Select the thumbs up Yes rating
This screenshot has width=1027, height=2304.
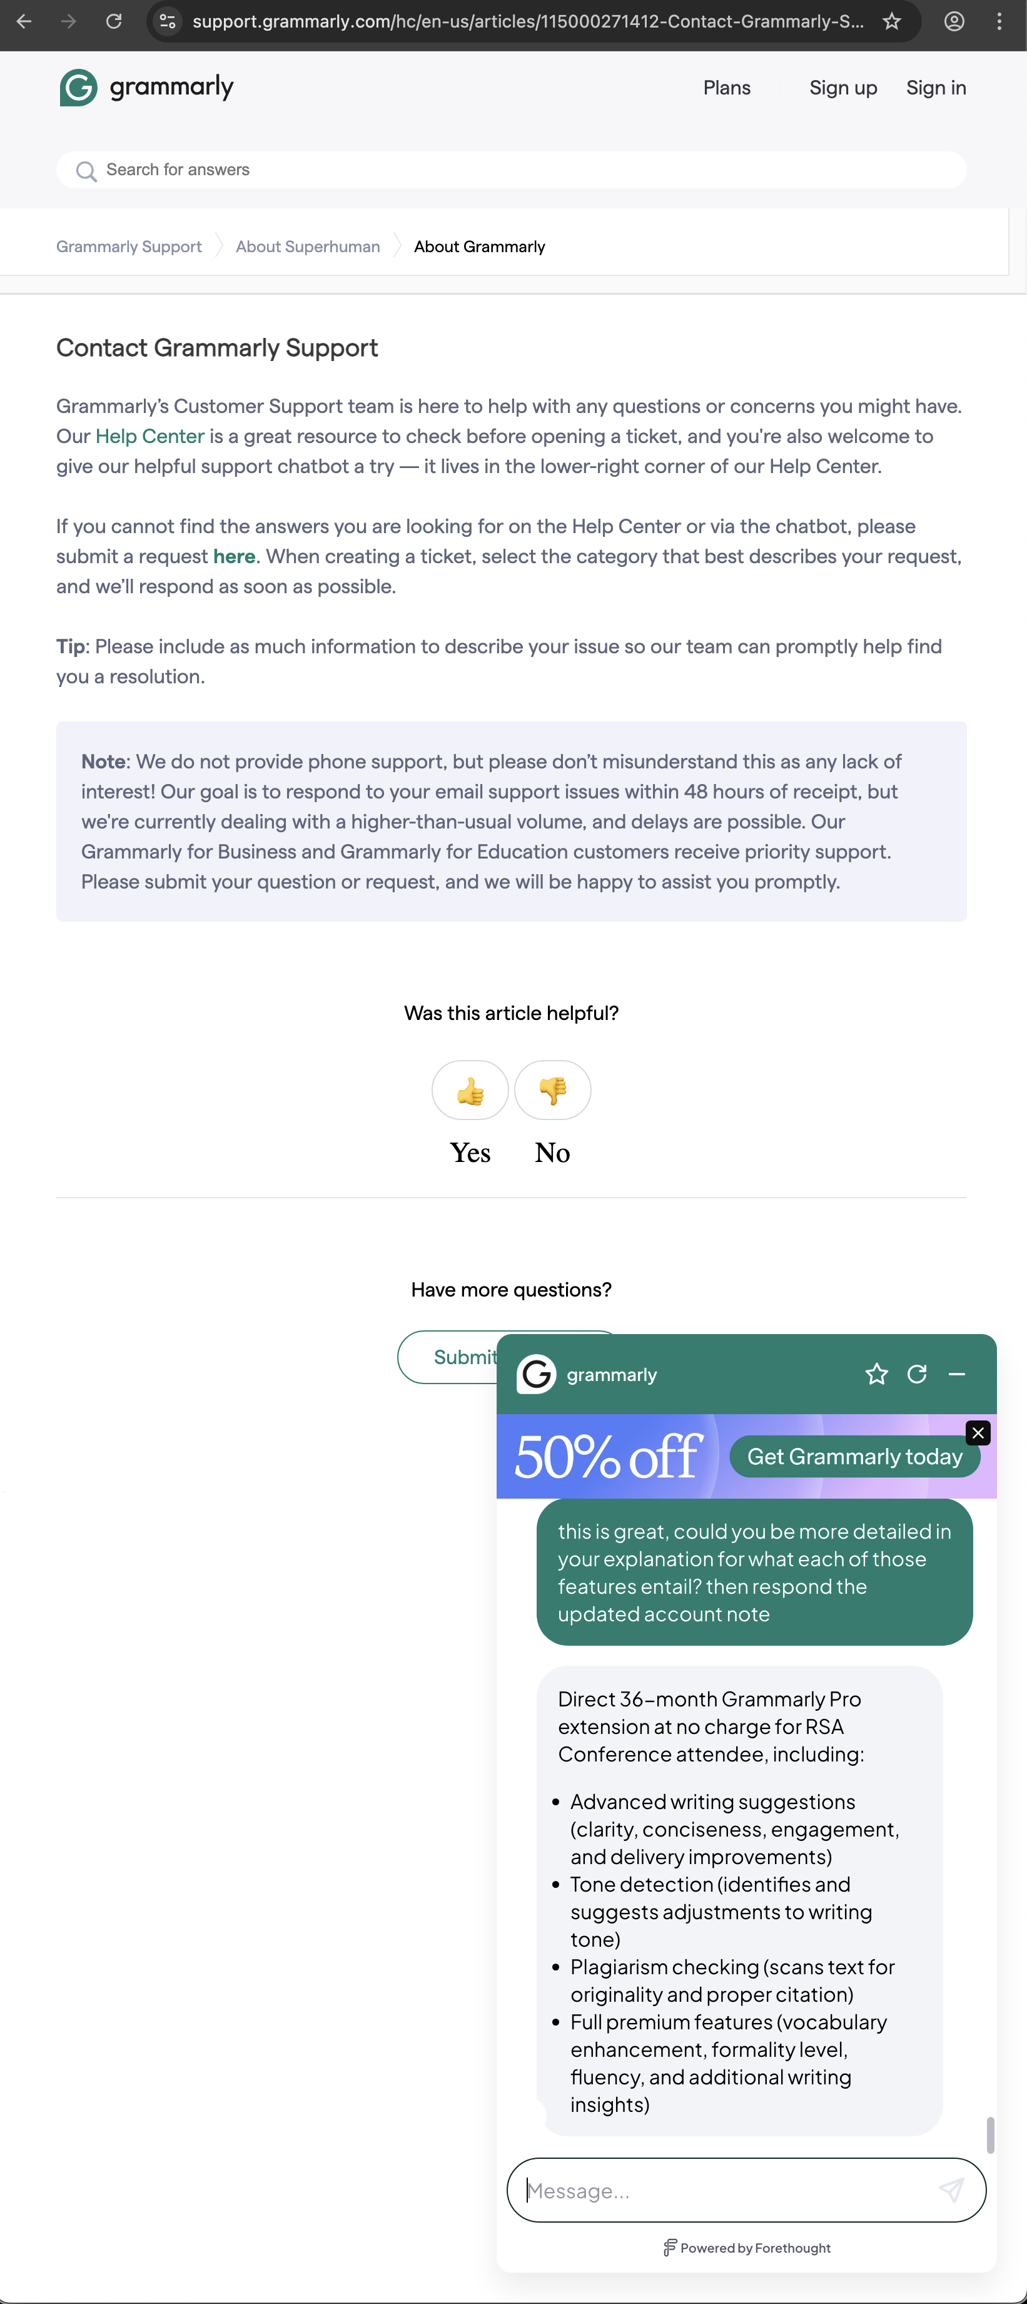coord(469,1090)
